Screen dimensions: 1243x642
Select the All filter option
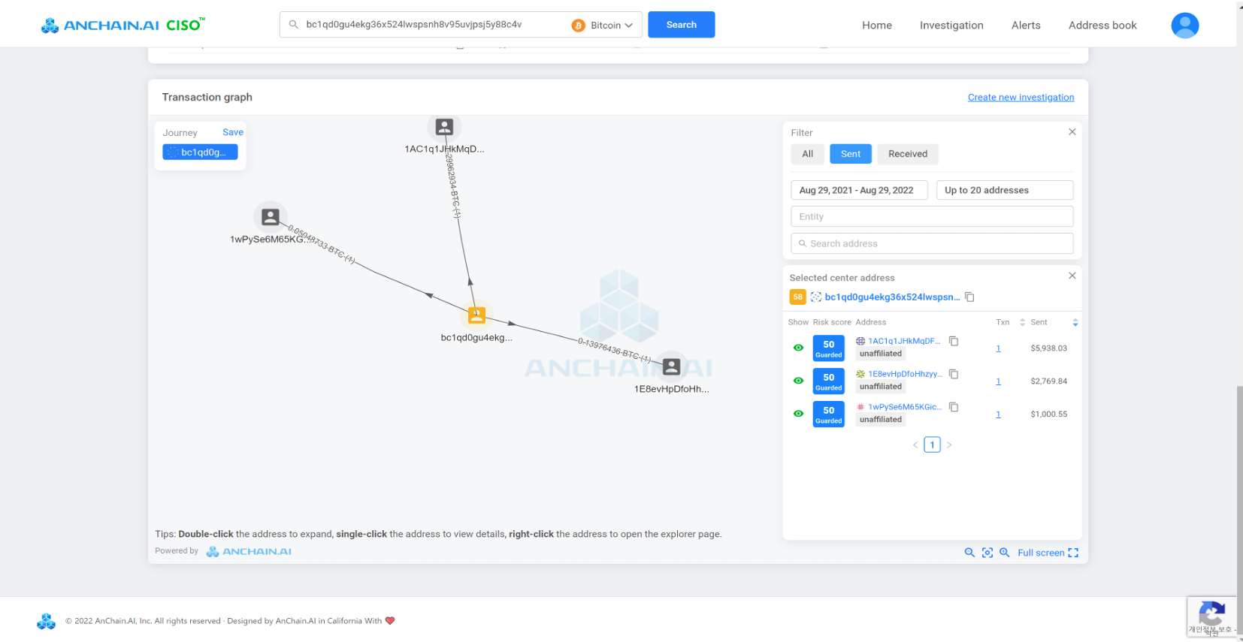pos(808,154)
